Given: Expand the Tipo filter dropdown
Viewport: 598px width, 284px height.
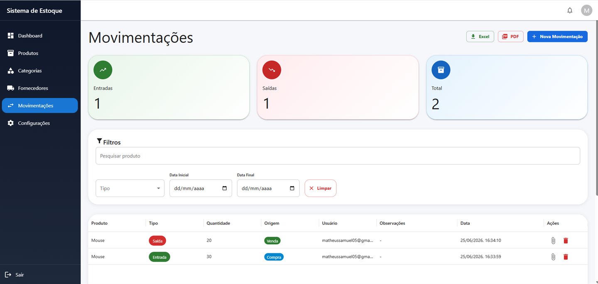Looking at the screenshot, I should pos(130,188).
